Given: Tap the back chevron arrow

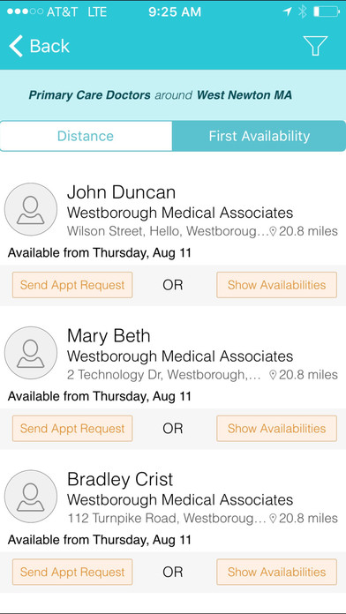Looking at the screenshot, I should [16, 46].
